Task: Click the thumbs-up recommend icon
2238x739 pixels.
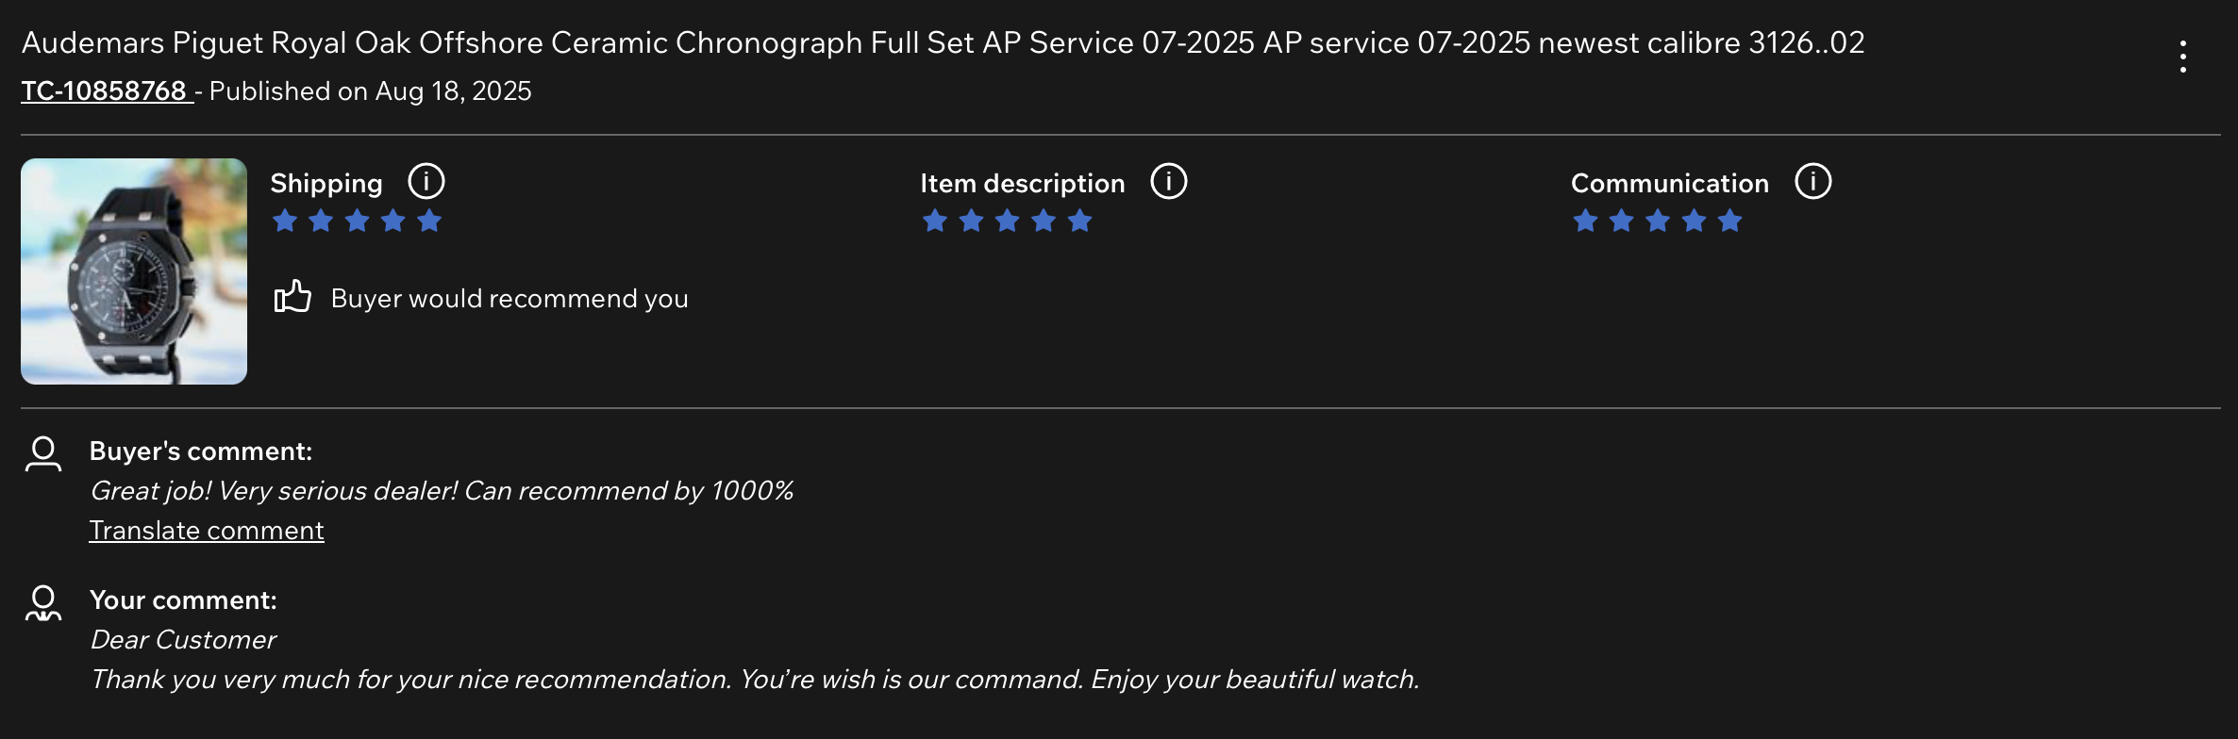Action: 292,297
